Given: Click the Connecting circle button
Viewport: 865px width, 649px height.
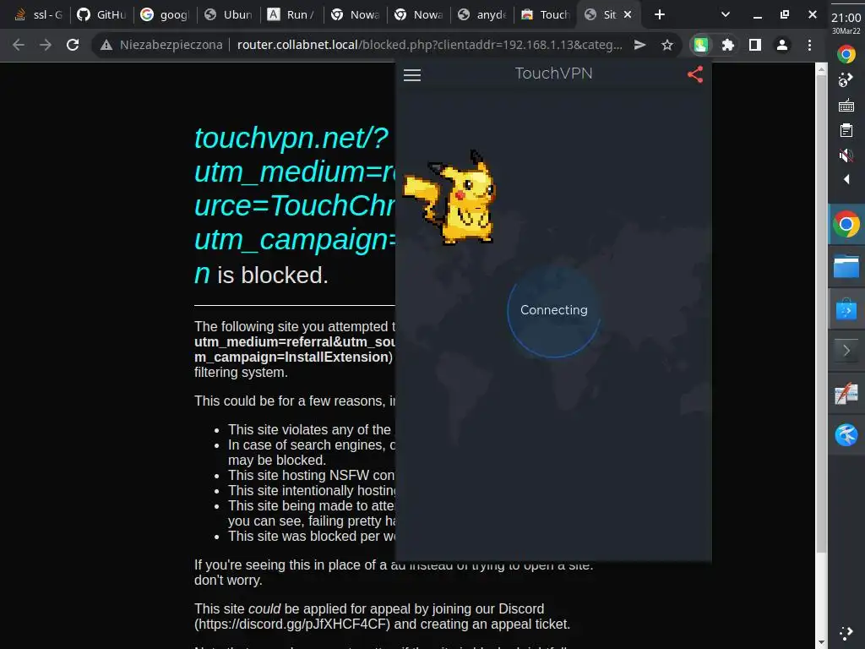Looking at the screenshot, I should (554, 310).
